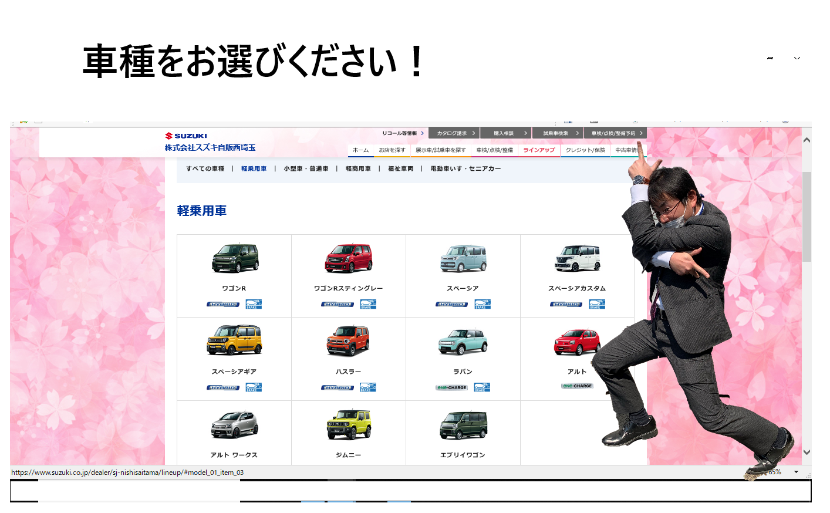The image size is (830, 513).
Task: Select the ワゴンR car image
Action: 235,258
